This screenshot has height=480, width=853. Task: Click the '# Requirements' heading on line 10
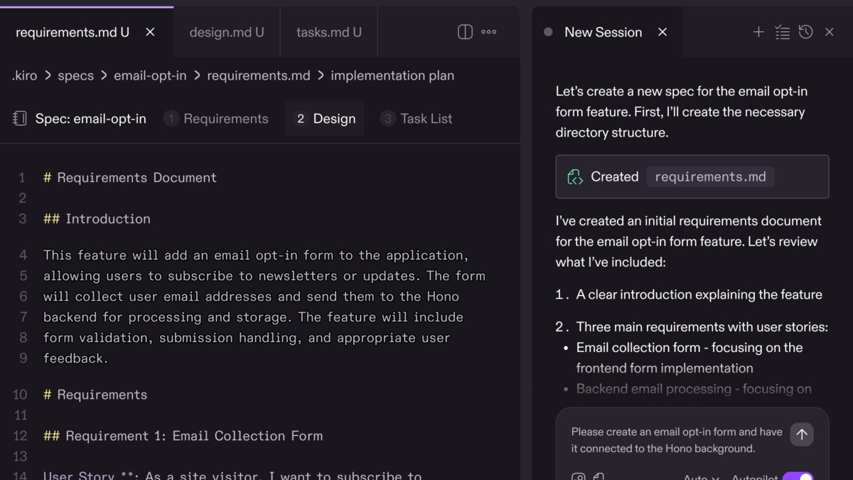coord(95,395)
